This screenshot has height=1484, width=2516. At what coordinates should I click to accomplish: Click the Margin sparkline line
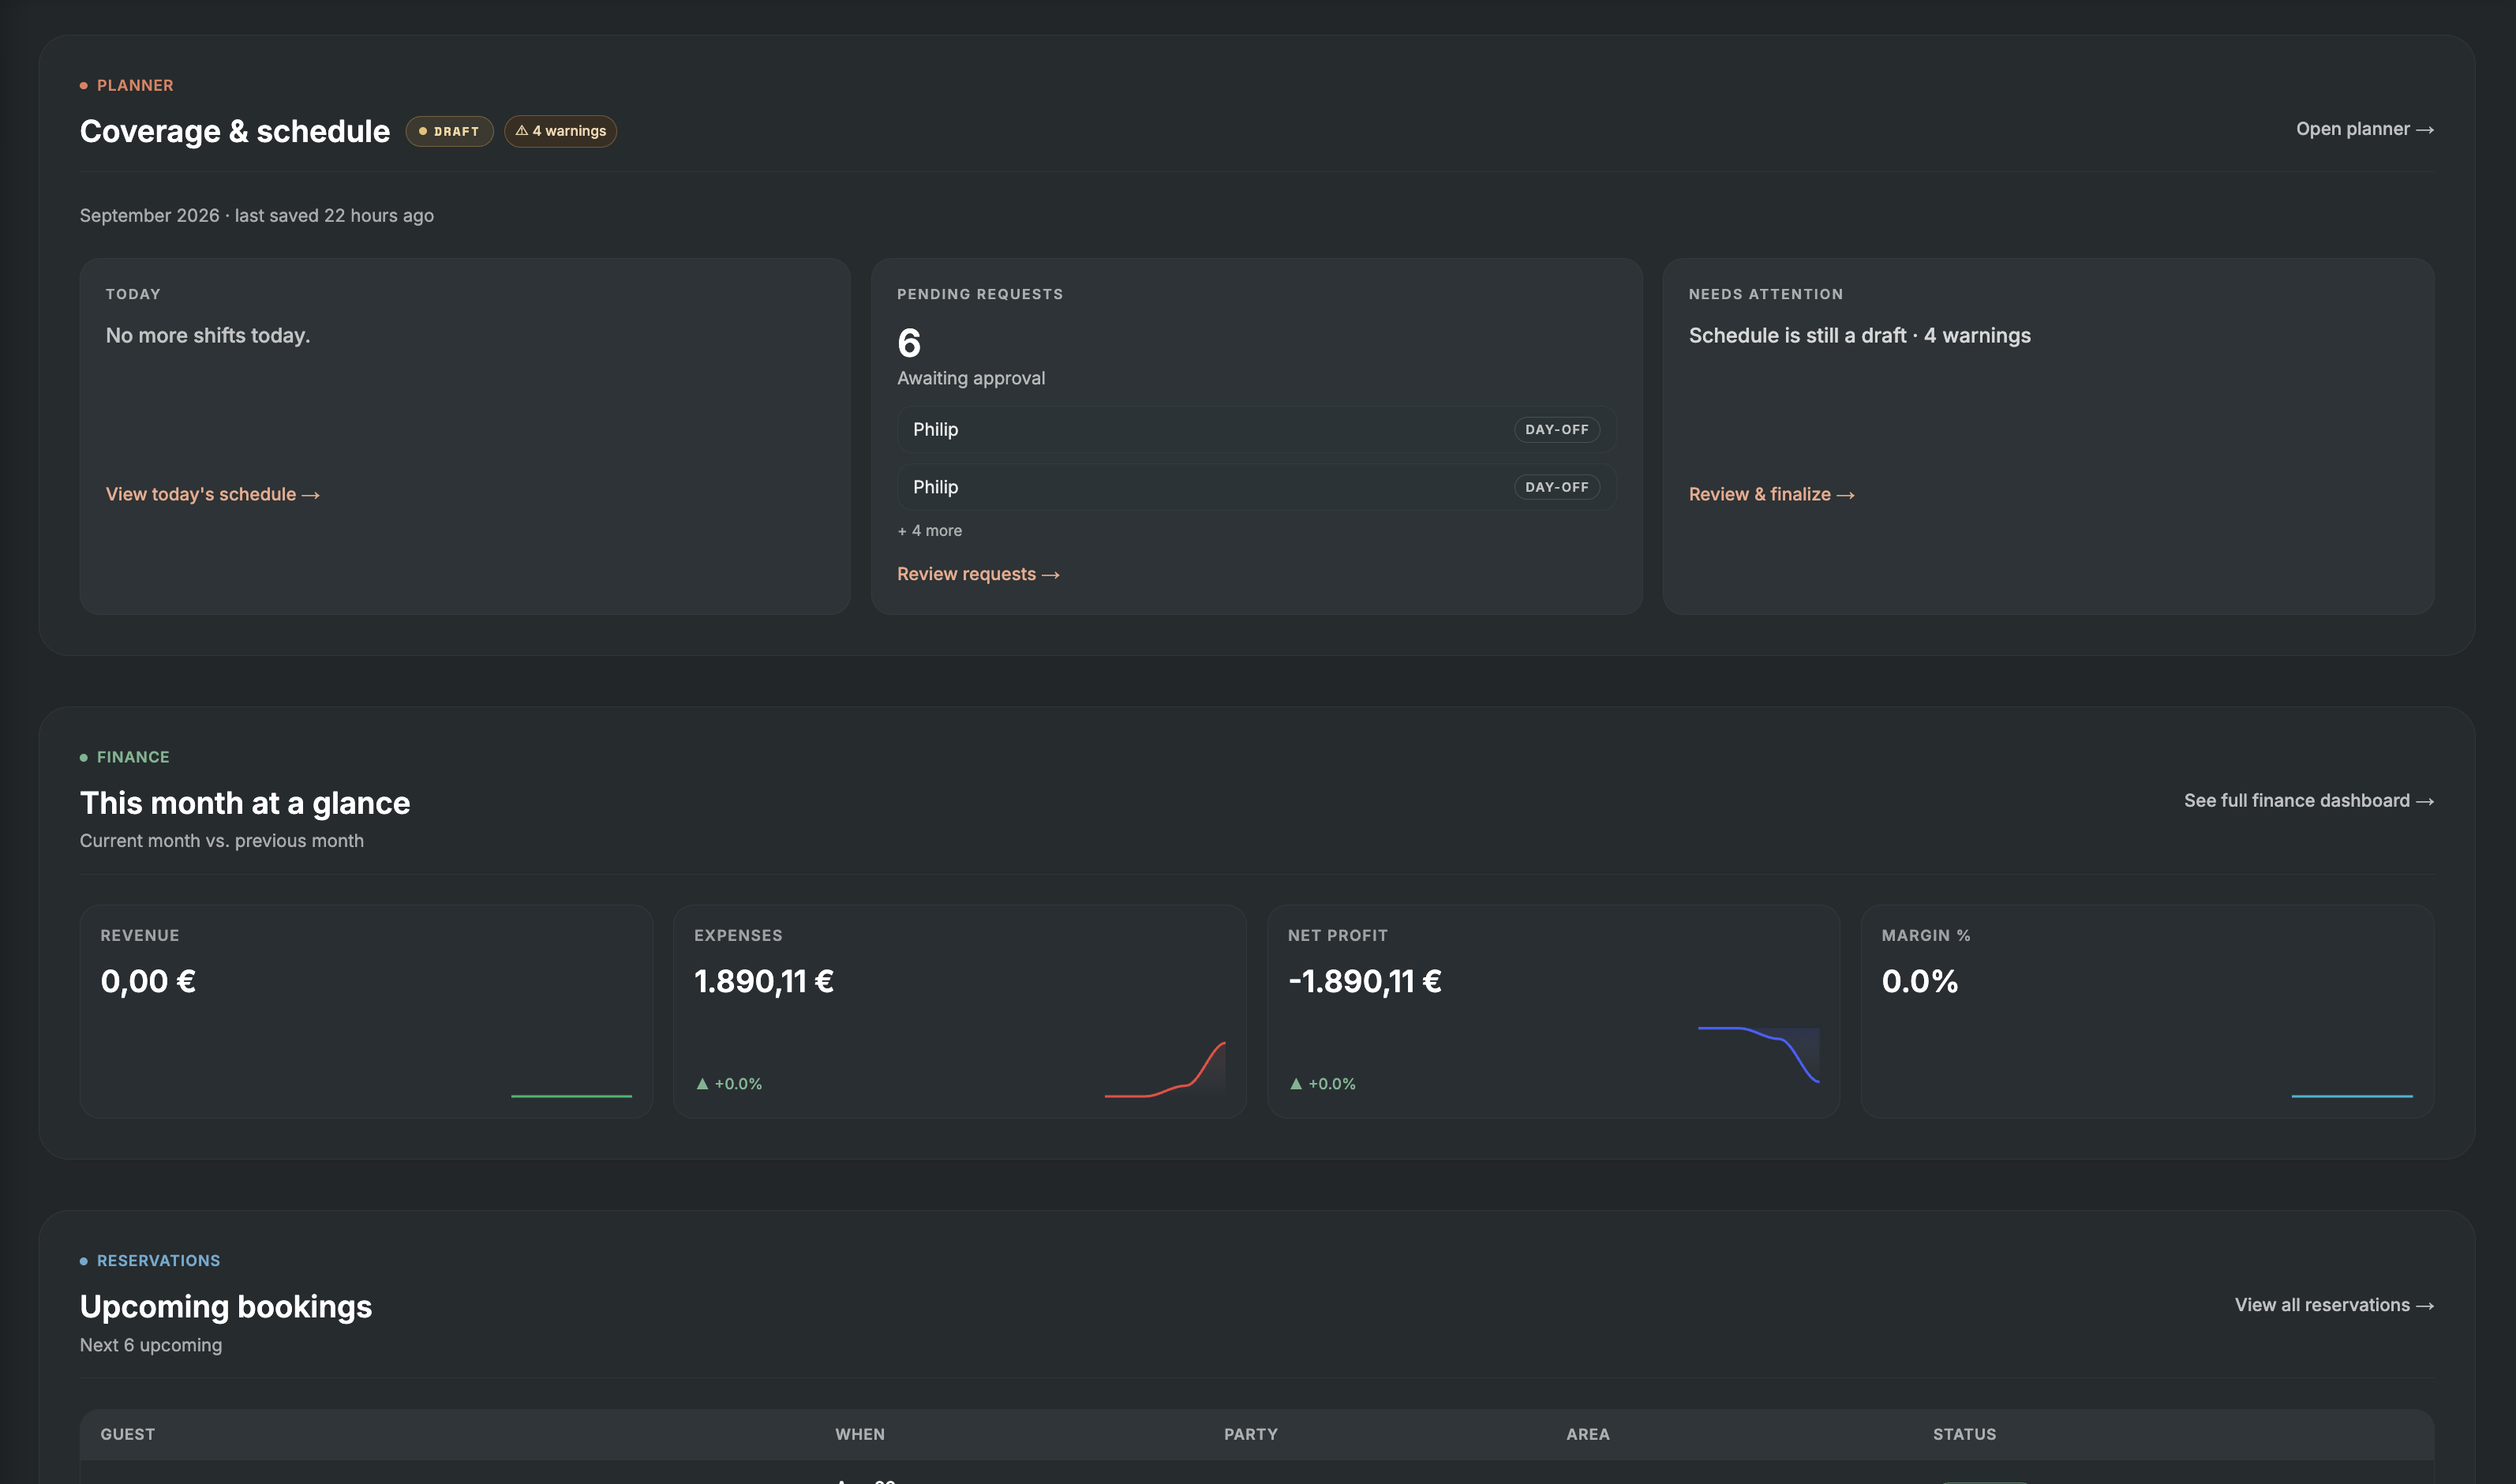(x=2351, y=1096)
